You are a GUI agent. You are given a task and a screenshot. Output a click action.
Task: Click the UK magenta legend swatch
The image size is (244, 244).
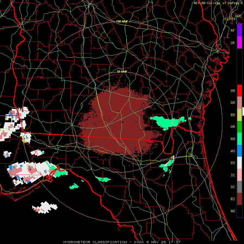click(239, 43)
